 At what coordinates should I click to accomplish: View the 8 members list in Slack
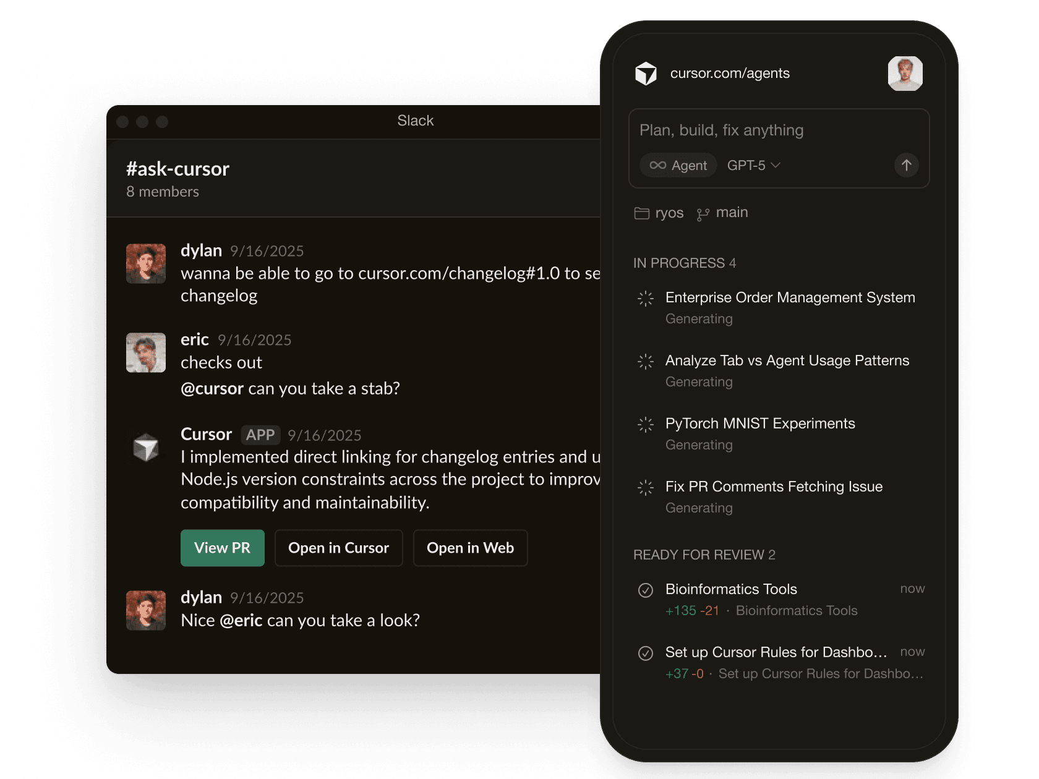pyautogui.click(x=163, y=192)
